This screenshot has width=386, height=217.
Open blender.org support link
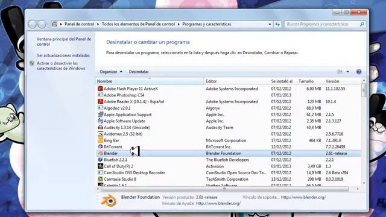pos(303,197)
